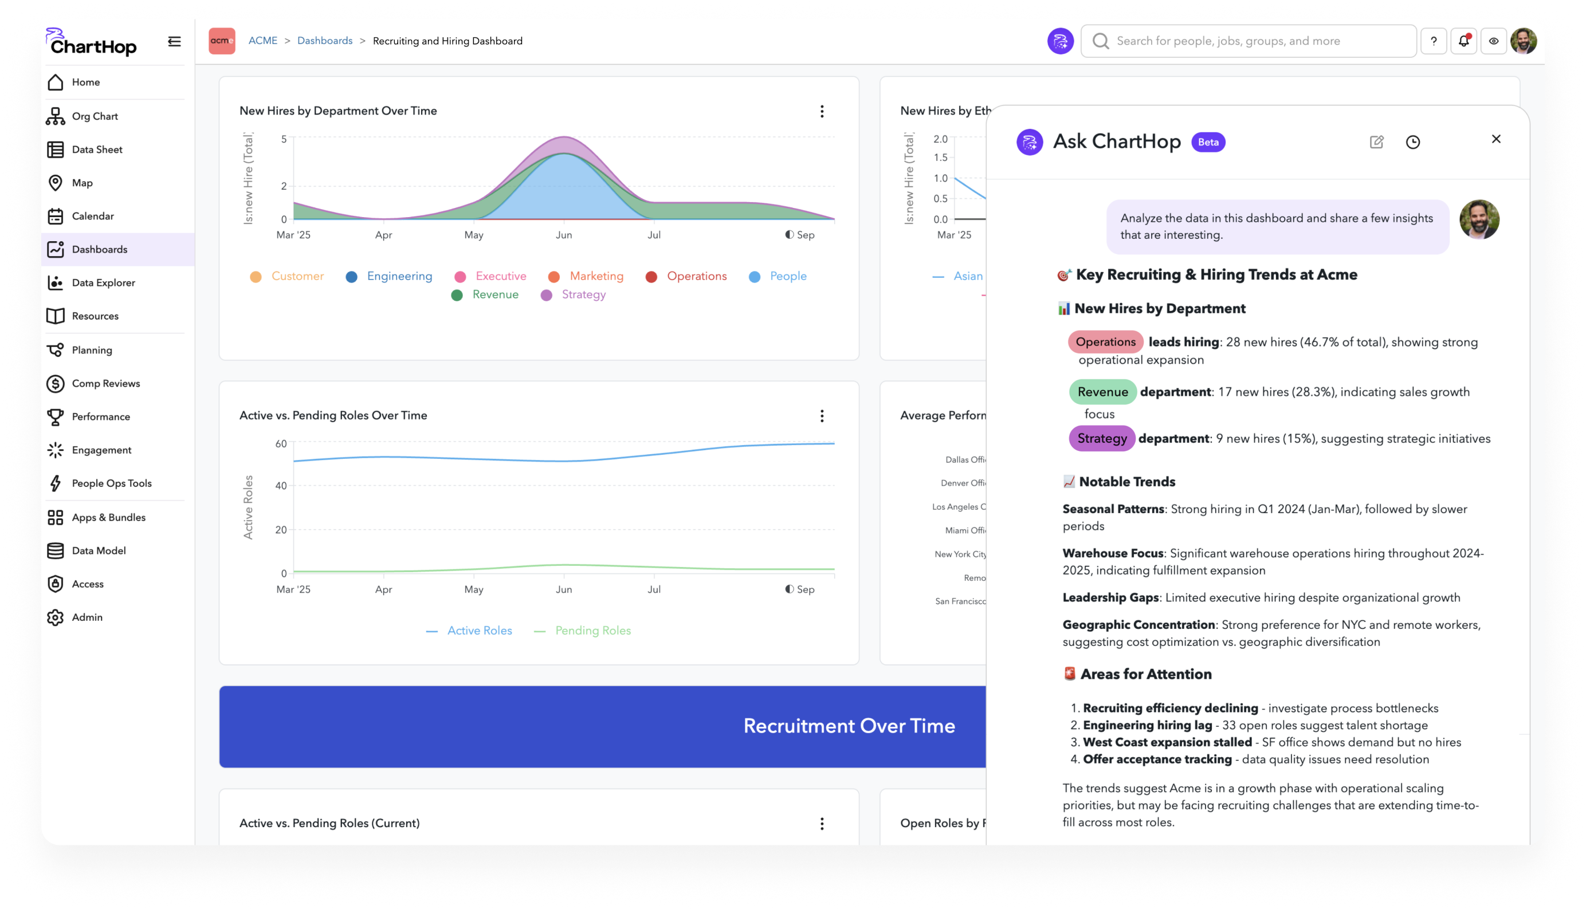Click the Planning icon
The height and width of the screenshot is (909, 1586).
(x=56, y=350)
